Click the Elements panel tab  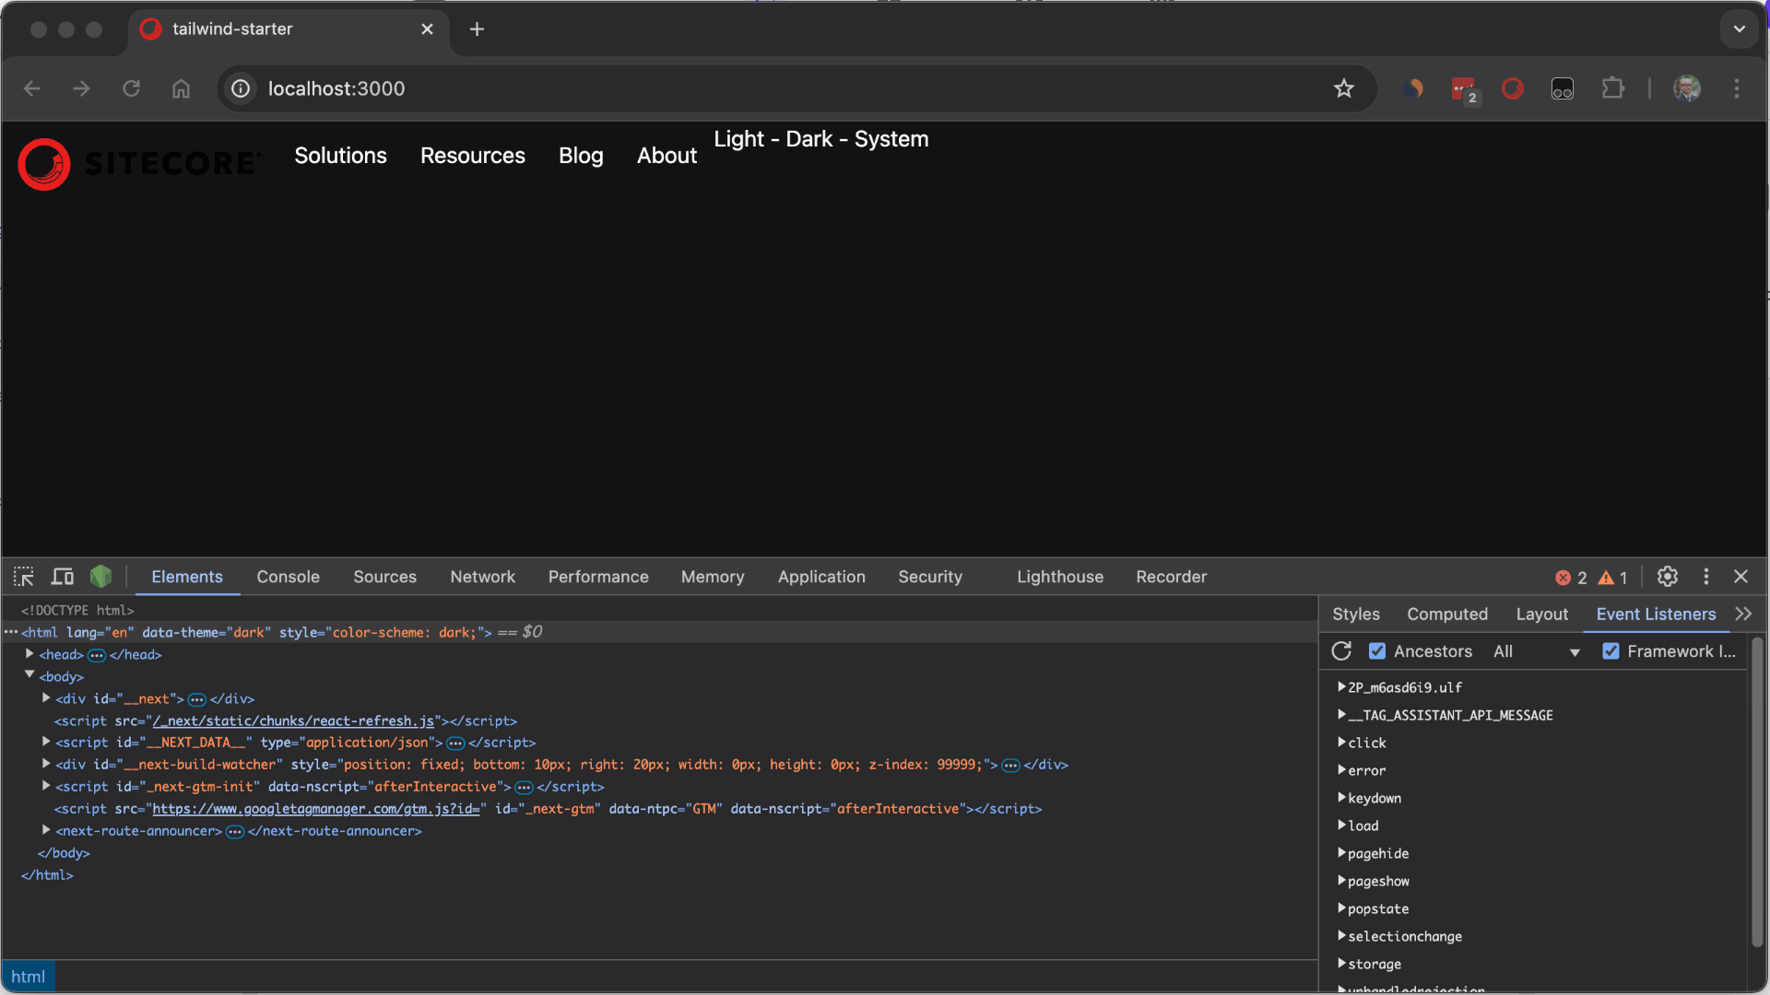point(187,576)
